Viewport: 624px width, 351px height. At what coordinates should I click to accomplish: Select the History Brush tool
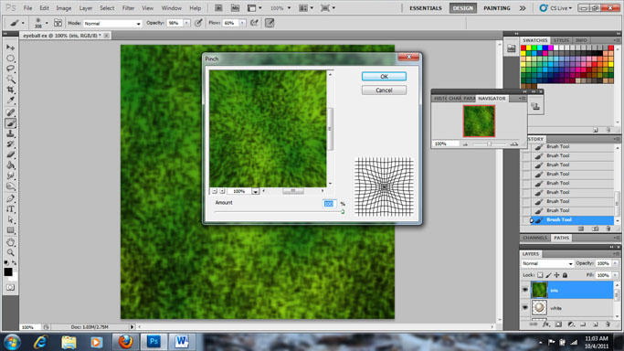point(10,144)
